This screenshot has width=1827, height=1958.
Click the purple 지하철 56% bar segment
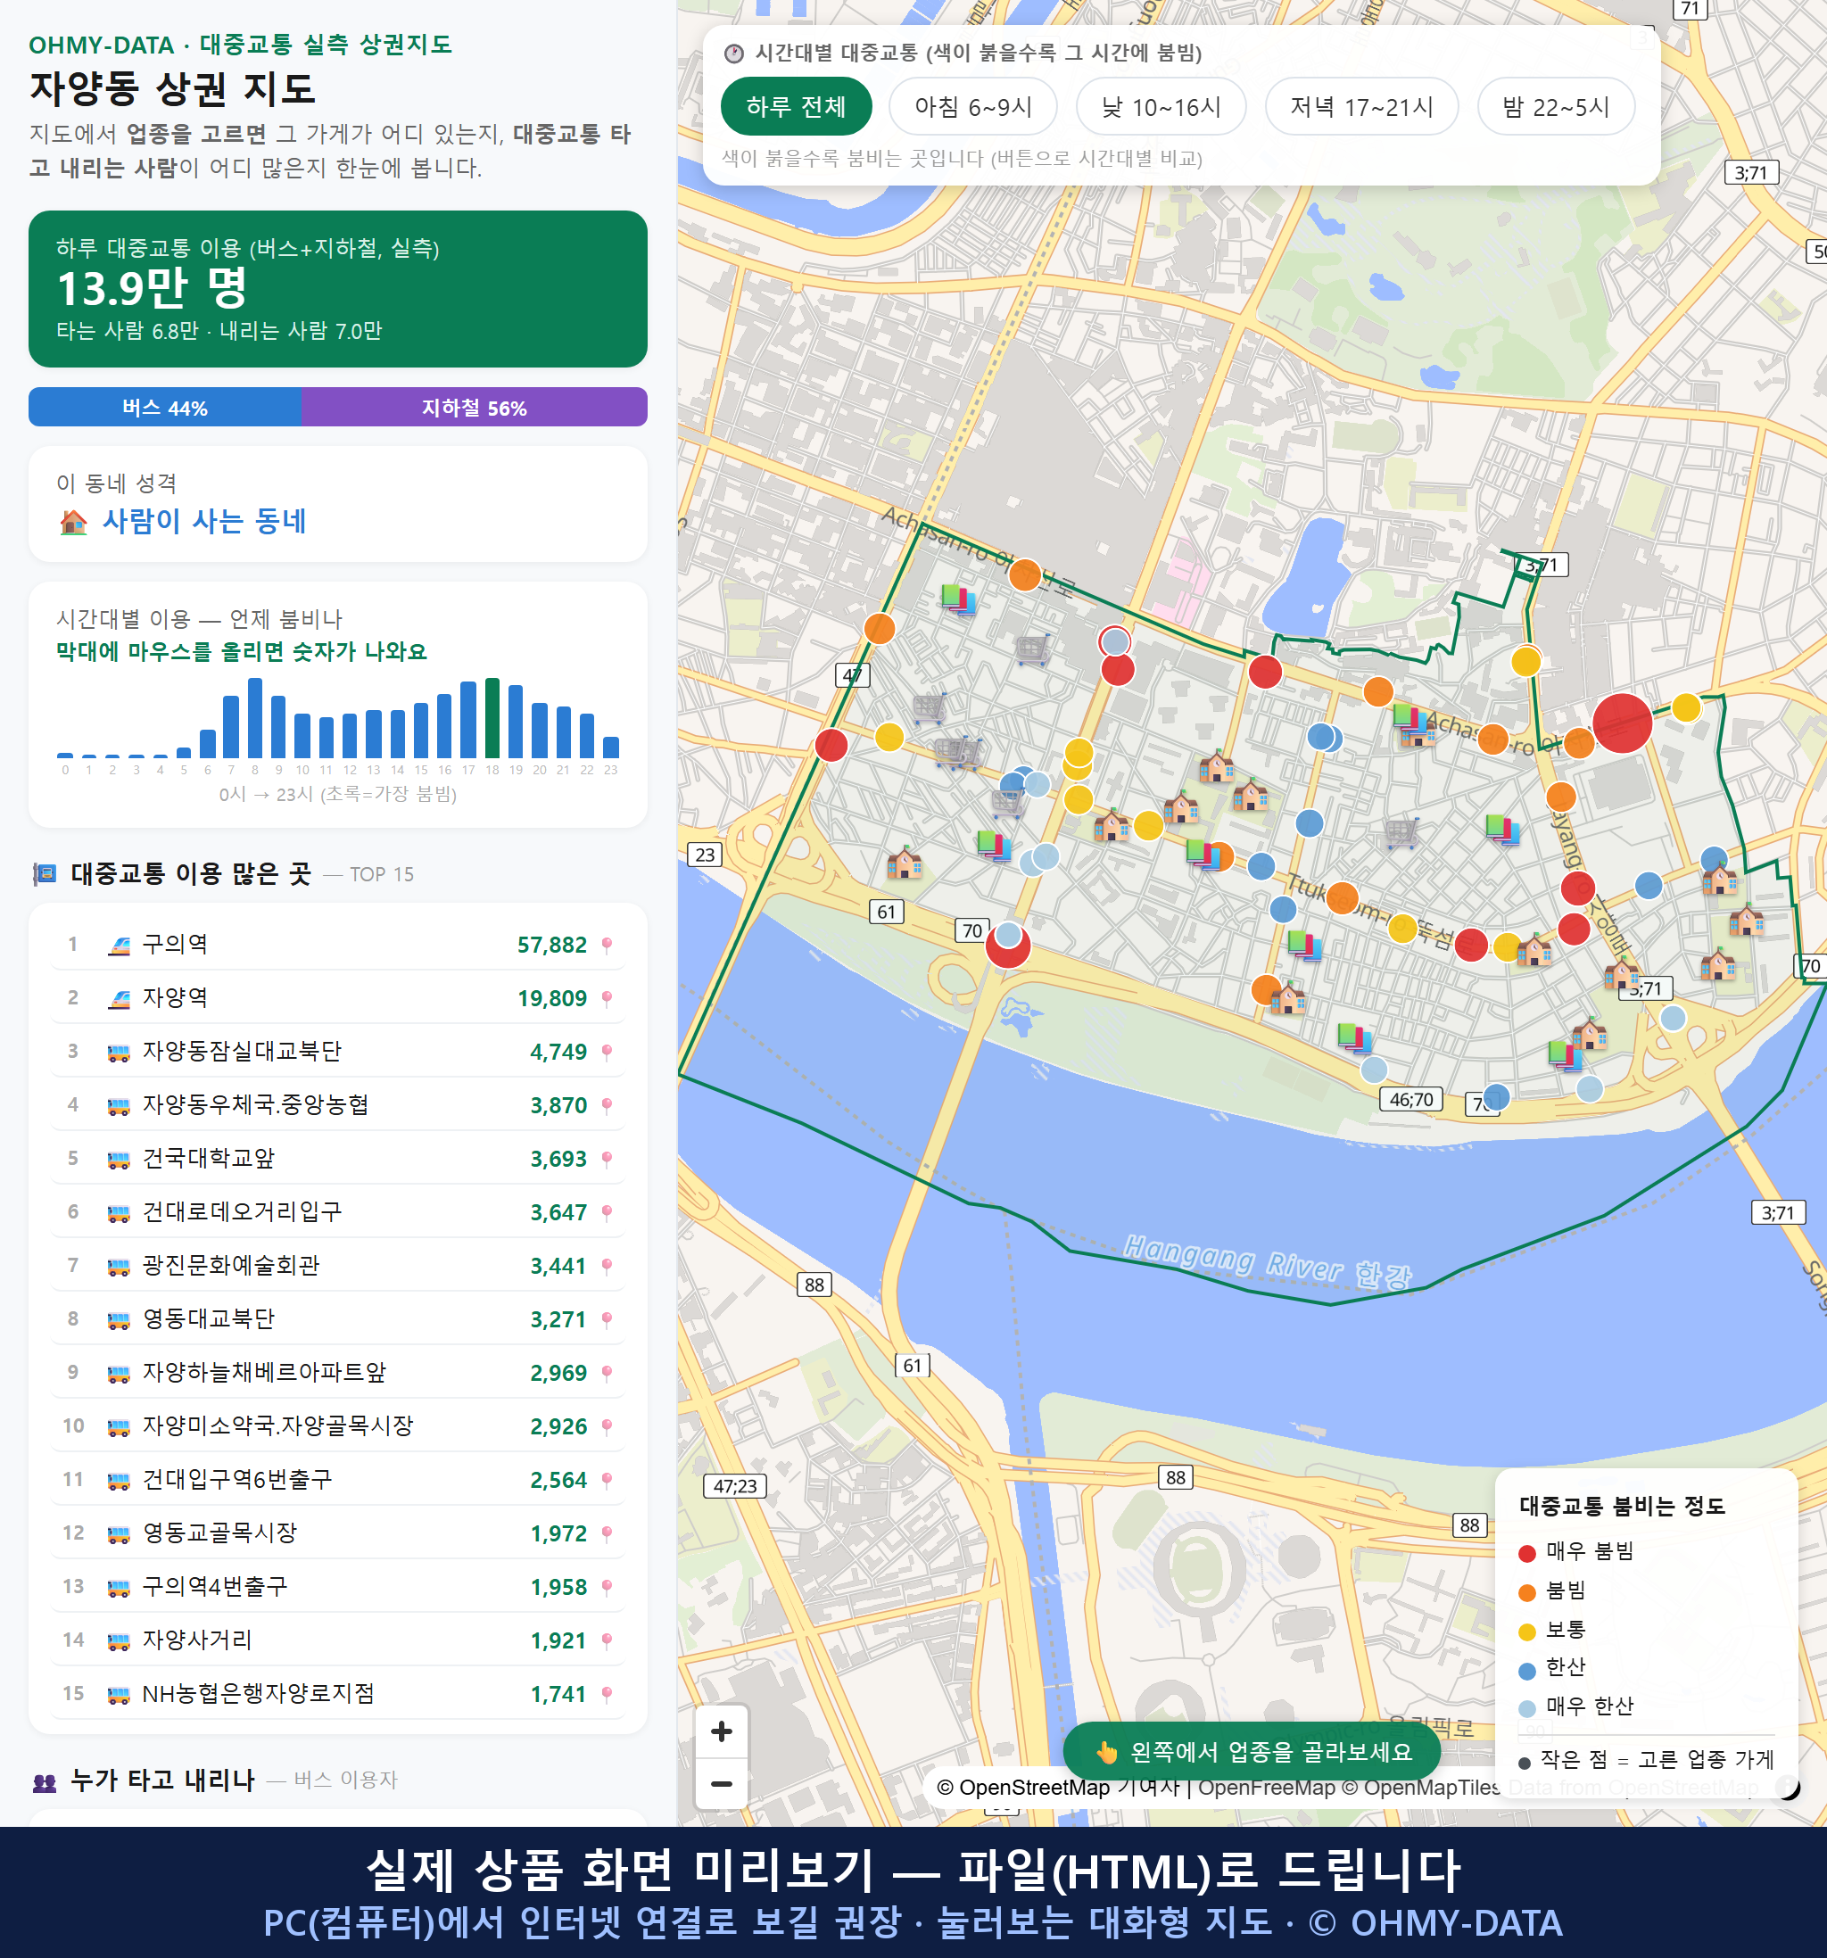(x=474, y=407)
